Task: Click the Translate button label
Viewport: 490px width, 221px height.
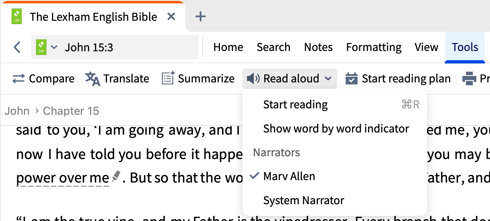Action: (126, 79)
